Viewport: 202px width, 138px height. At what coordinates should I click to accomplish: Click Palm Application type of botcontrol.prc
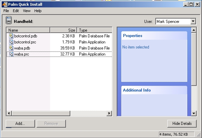pyautogui.click(x=92, y=42)
